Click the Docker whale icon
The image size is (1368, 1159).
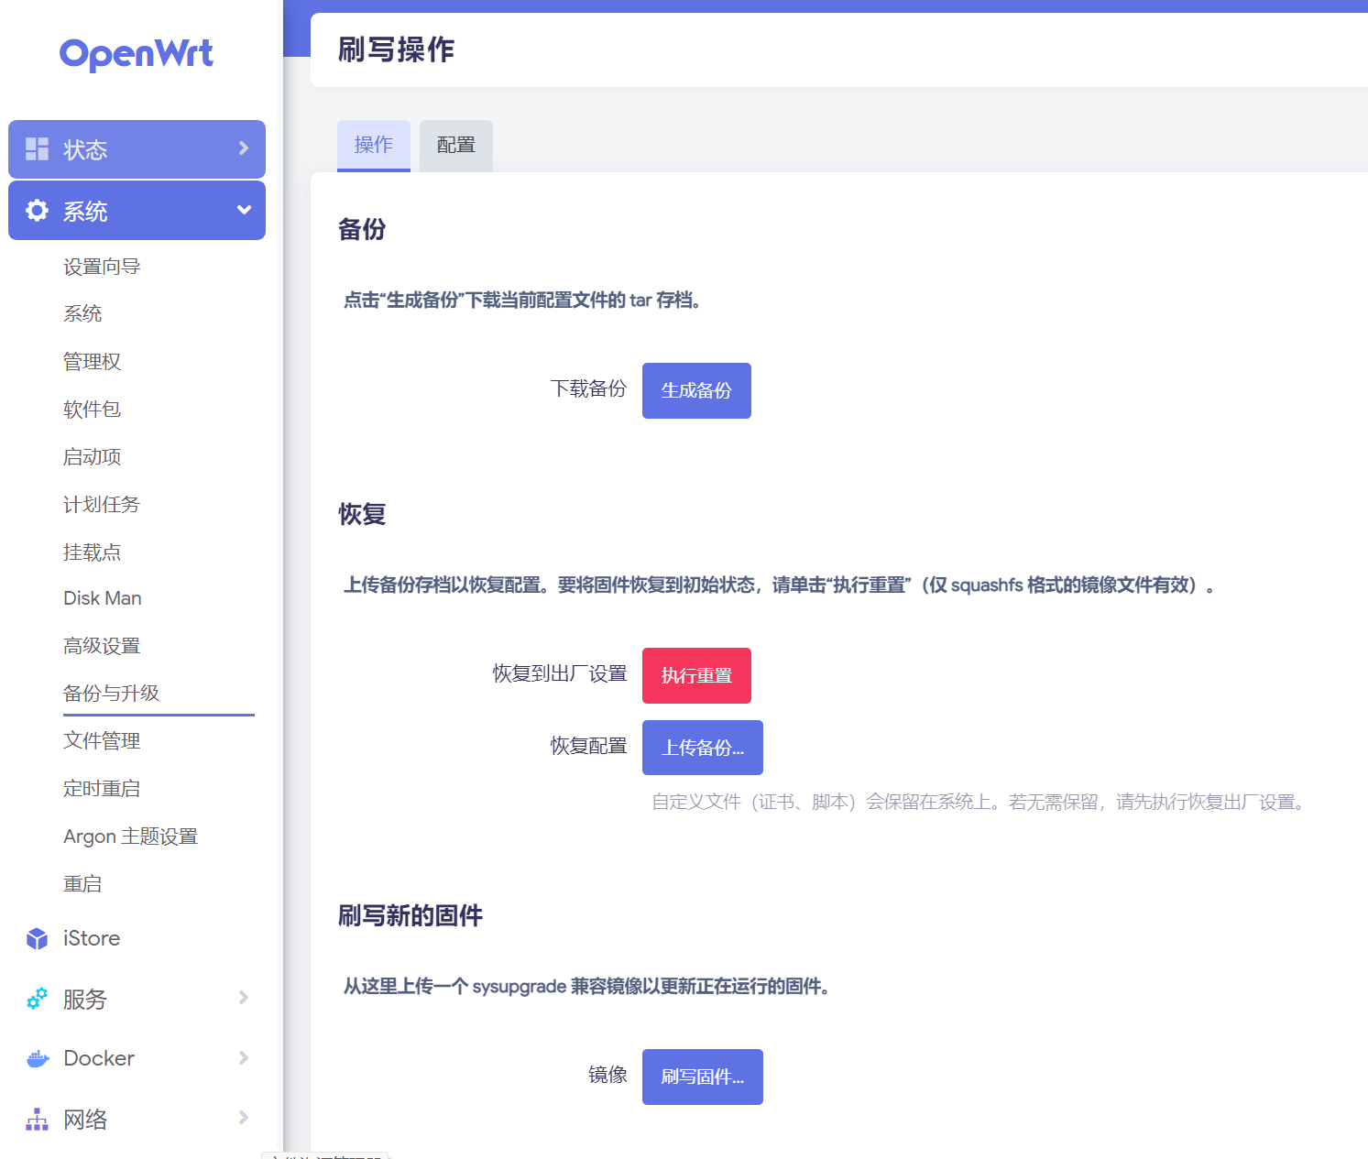37,1059
